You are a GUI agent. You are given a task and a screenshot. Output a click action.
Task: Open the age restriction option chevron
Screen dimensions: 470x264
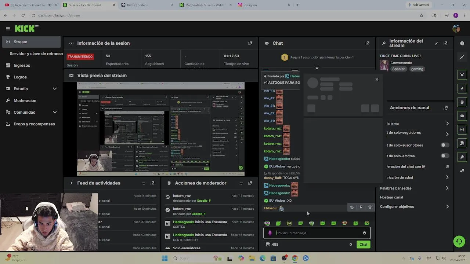[447, 177]
